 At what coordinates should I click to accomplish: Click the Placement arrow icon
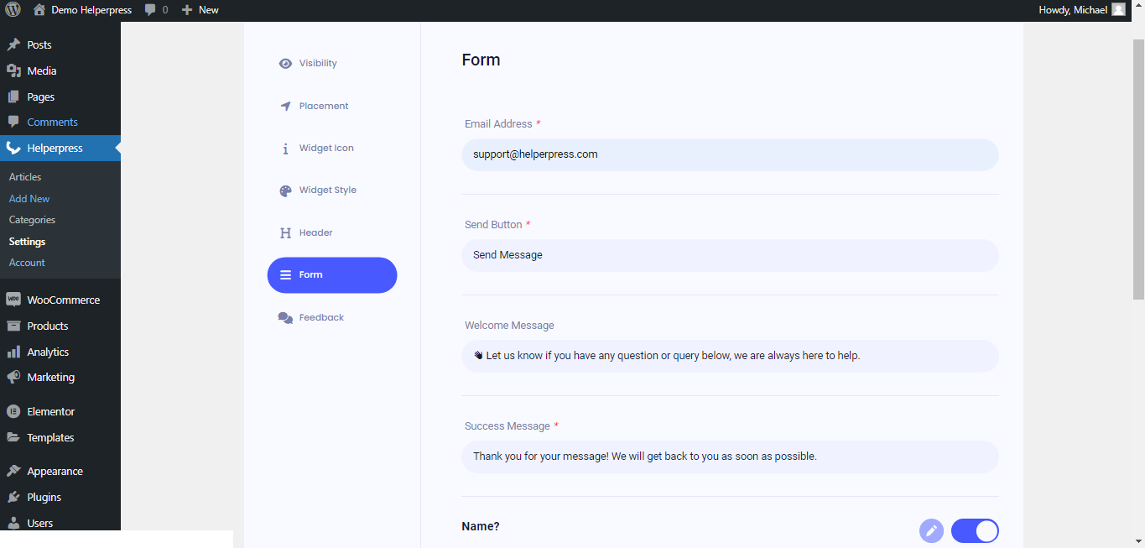pyautogui.click(x=285, y=107)
